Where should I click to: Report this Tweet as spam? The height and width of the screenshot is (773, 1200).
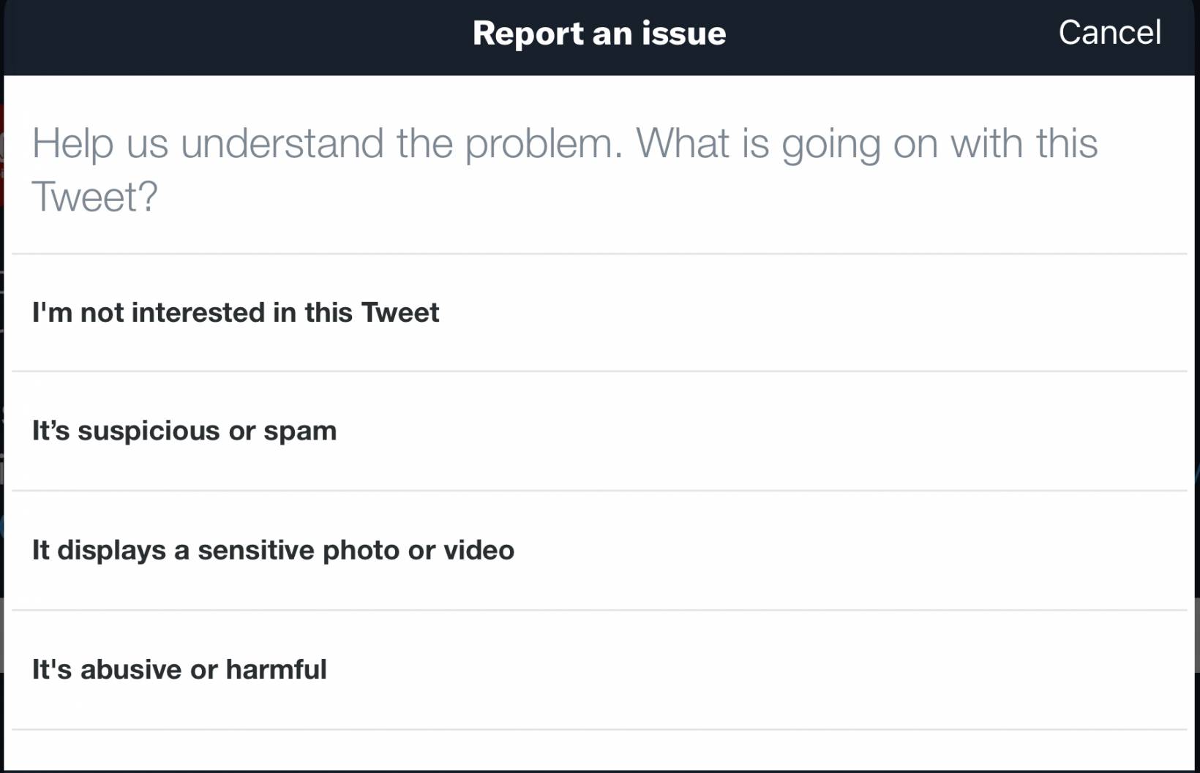pos(184,431)
